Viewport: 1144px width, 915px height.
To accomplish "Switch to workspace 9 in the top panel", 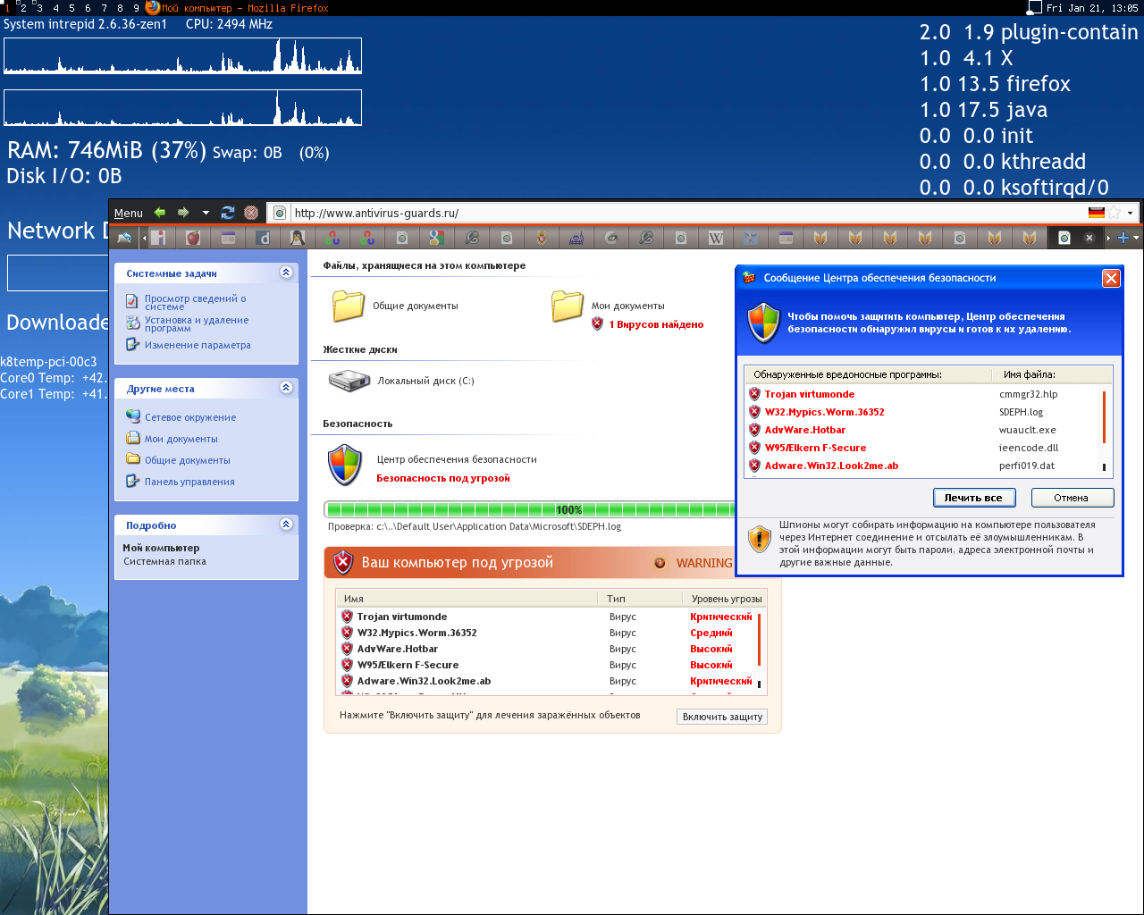I will coord(136,7).
